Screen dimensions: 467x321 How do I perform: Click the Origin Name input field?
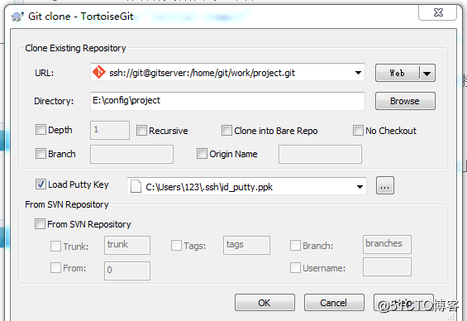[x=320, y=154]
